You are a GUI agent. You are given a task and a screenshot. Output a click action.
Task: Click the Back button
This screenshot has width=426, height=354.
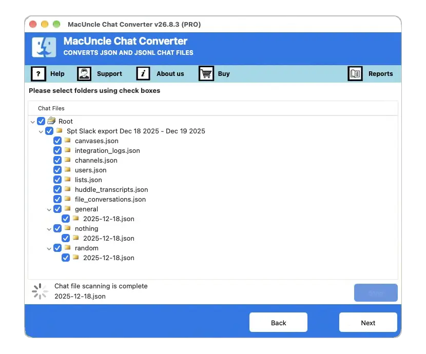279,322
